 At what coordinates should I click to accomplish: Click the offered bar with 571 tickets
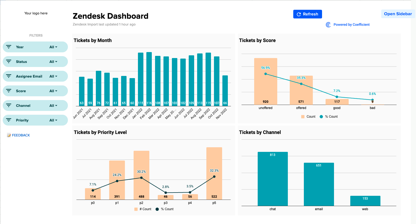(301, 90)
